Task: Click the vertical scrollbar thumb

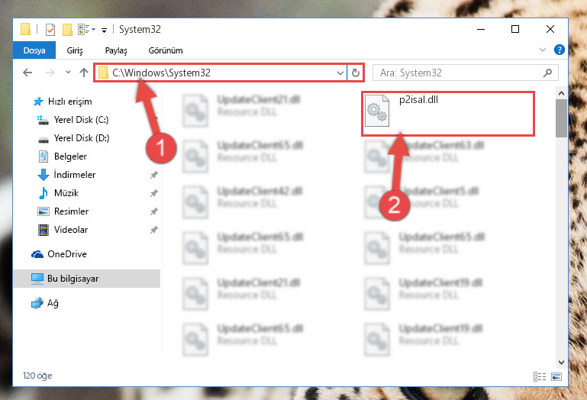Action: click(561, 118)
